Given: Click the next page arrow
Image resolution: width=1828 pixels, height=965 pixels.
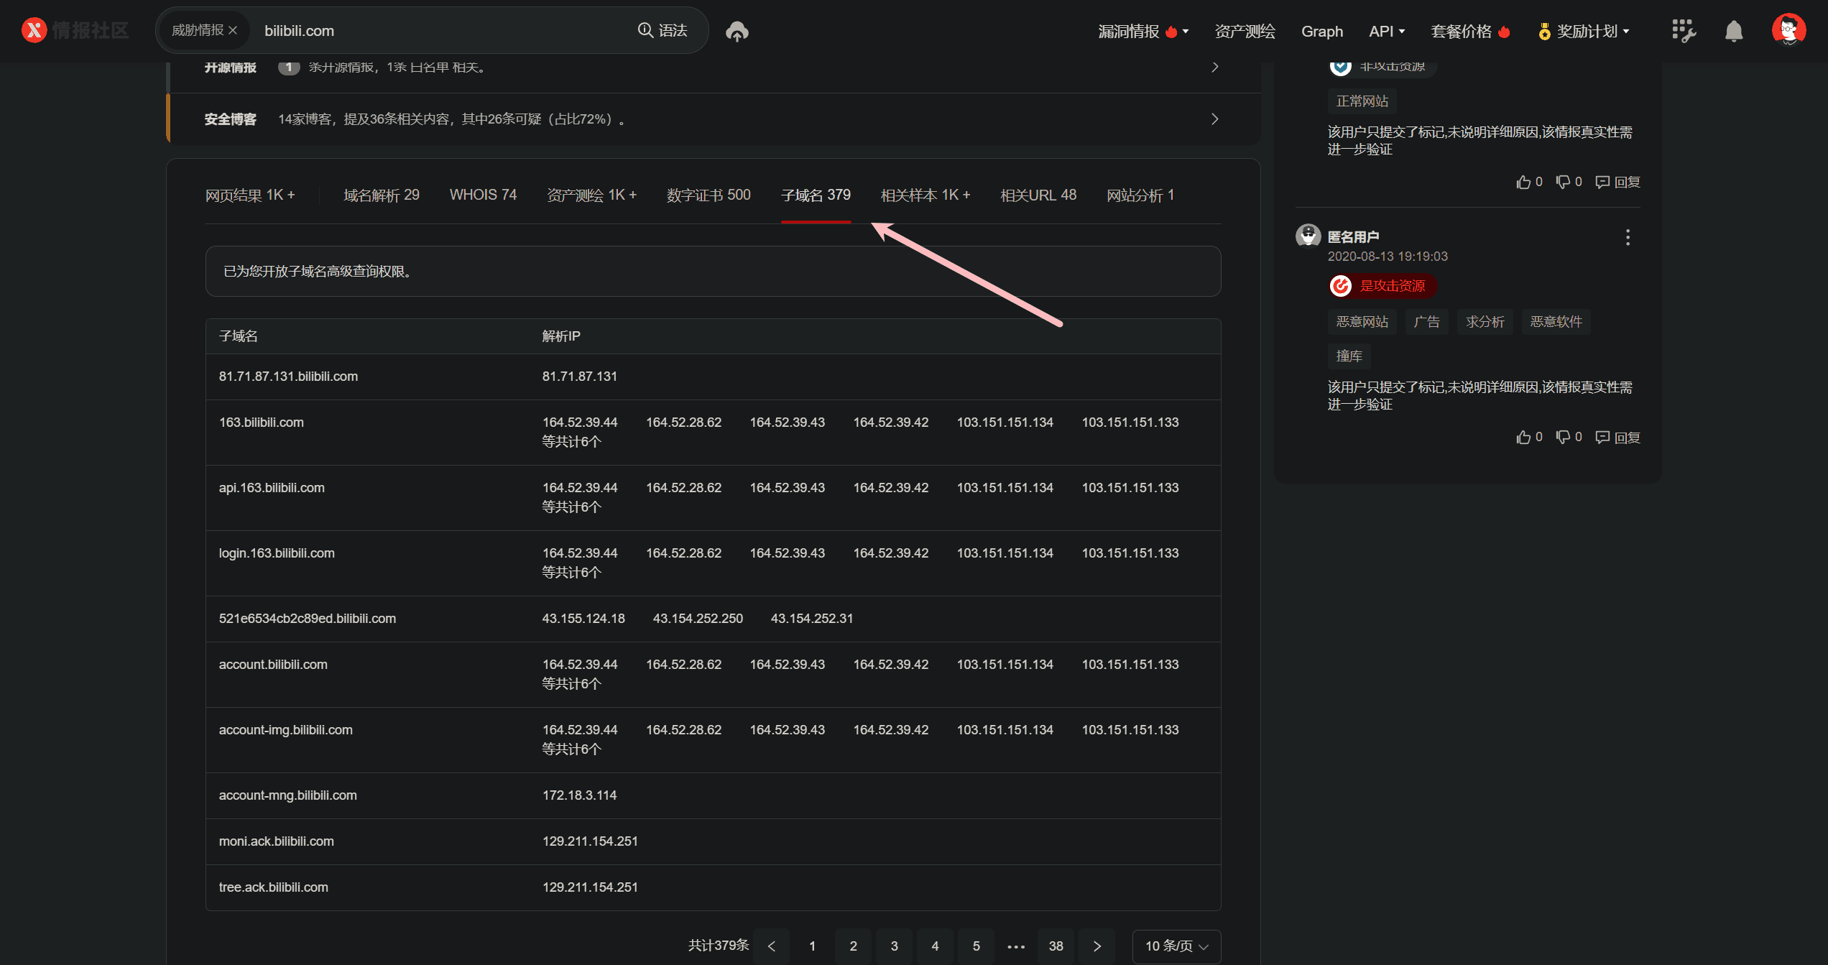Looking at the screenshot, I should [1097, 946].
